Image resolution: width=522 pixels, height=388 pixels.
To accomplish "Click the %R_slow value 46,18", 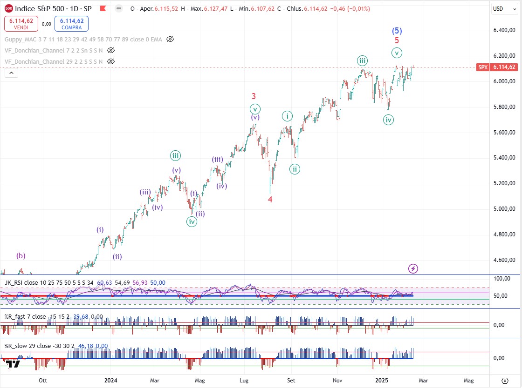I will (x=86, y=346).
